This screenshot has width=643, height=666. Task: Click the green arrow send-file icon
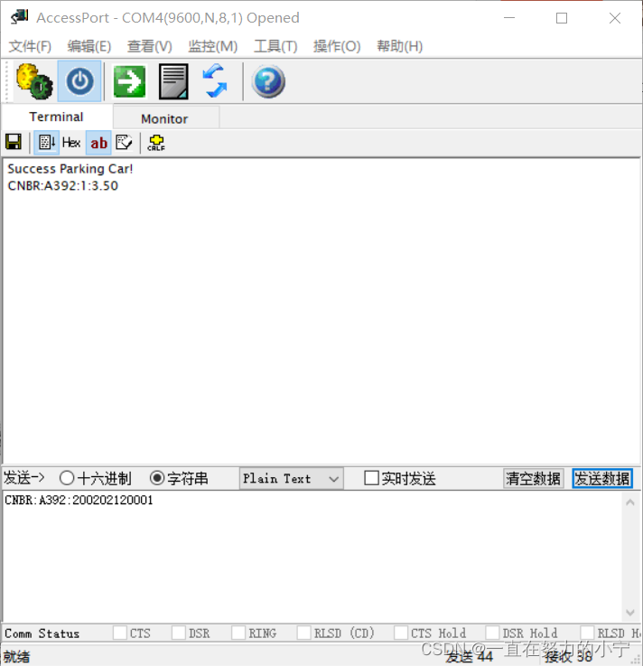[x=129, y=81]
